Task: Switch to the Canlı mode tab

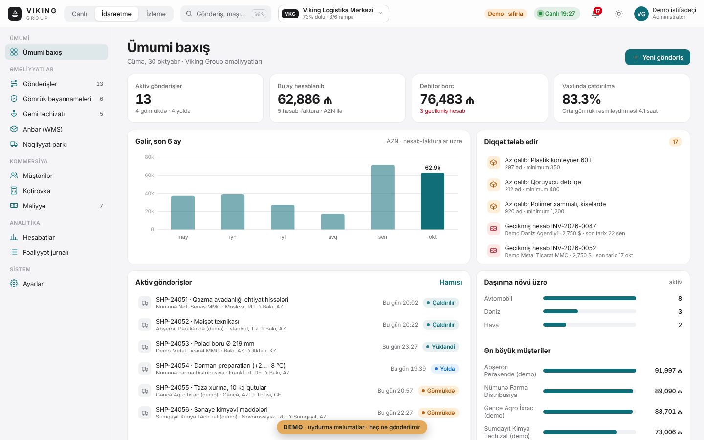Action: pos(79,14)
